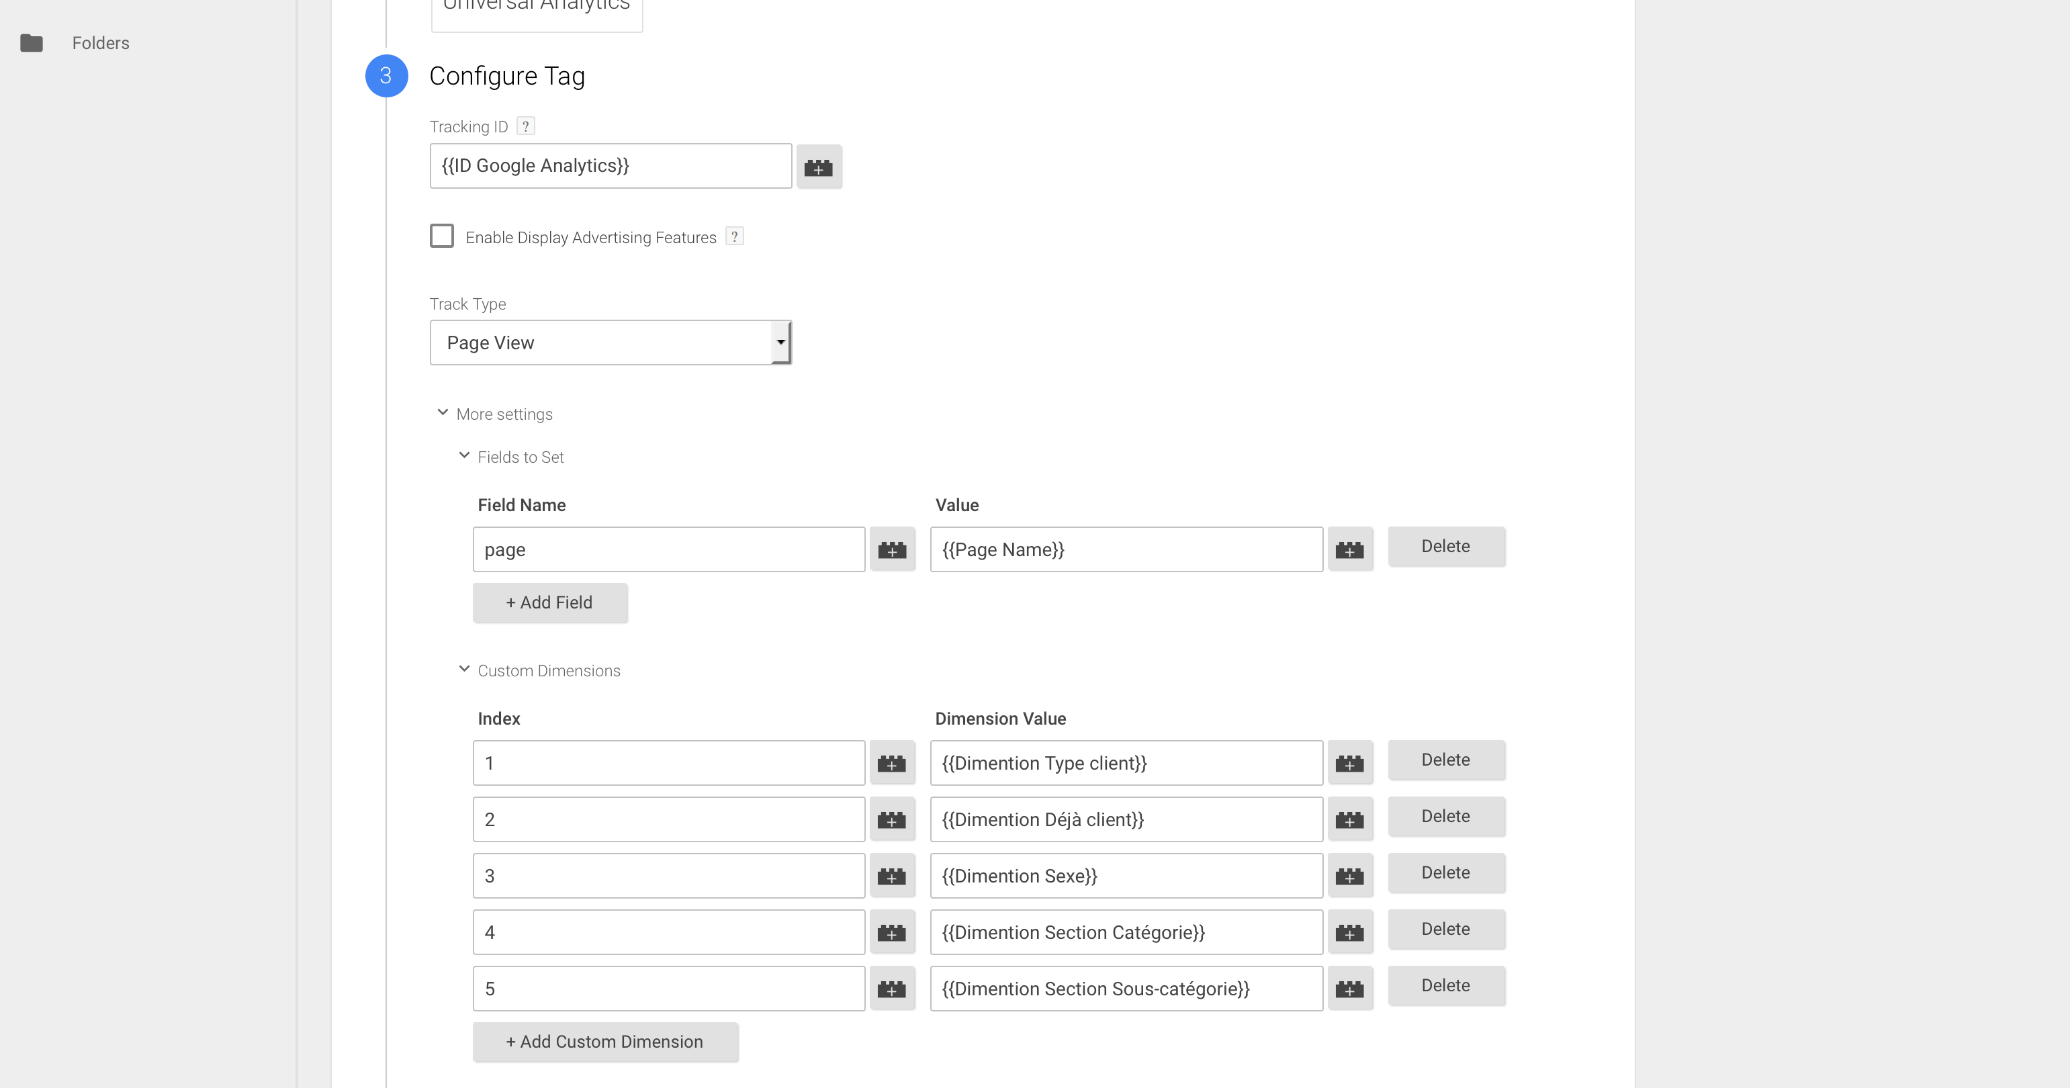Image resolution: width=2070 pixels, height=1088 pixels.
Task: Delete the Dimention Déjà client row
Action: coord(1445,817)
